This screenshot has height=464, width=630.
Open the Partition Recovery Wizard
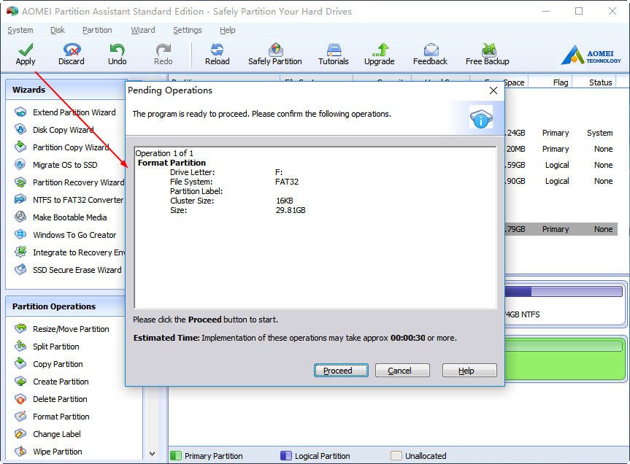click(69, 182)
